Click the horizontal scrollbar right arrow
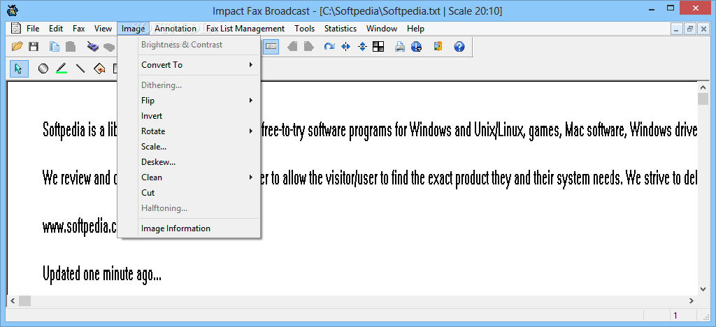The height and width of the screenshot is (327, 716). (692, 300)
